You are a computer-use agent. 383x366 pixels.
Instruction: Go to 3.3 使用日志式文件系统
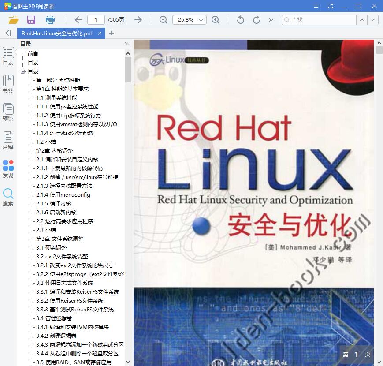click(x=64, y=283)
